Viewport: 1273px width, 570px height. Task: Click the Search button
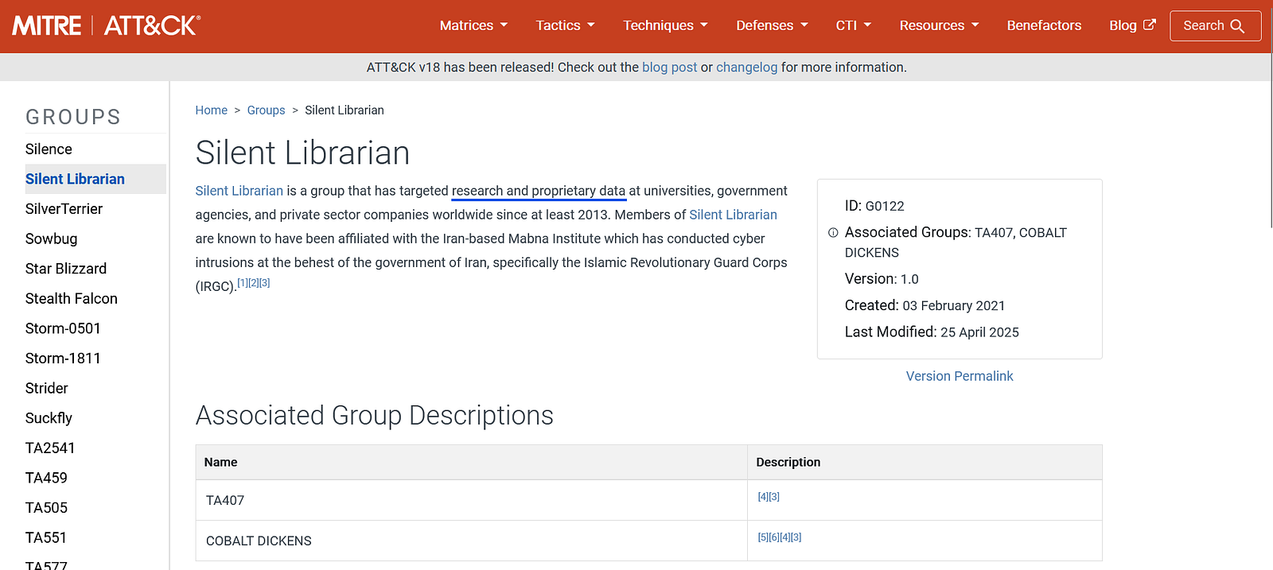point(1215,25)
